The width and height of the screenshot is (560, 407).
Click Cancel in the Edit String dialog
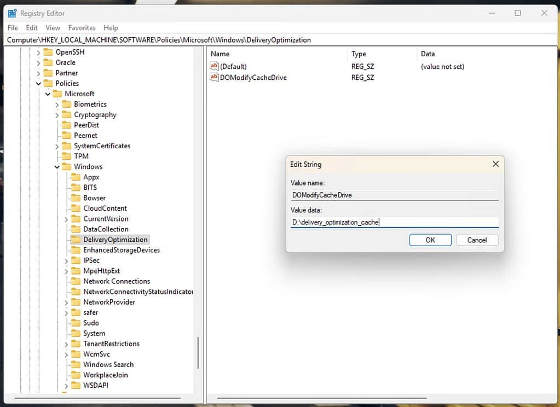(477, 240)
